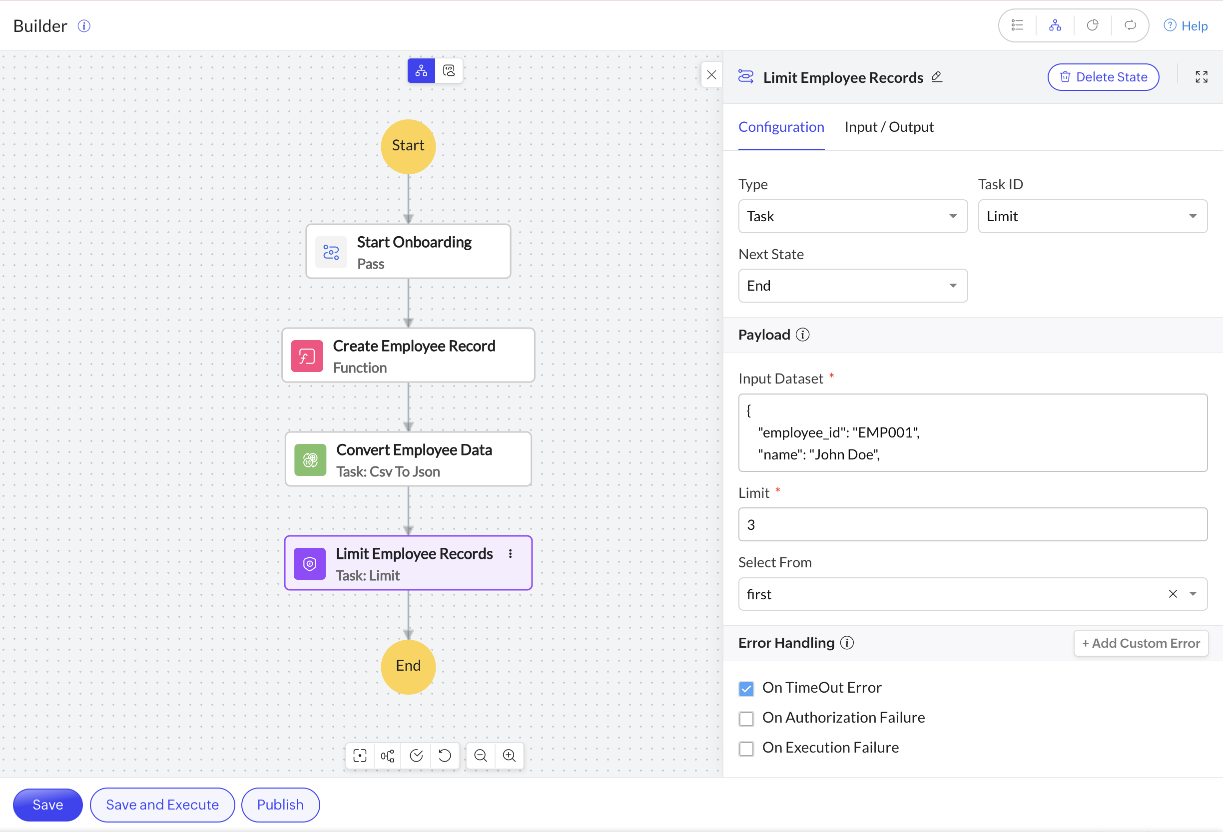1223x832 pixels.
Task: Click the fit-to-screen canvas icon
Action: coord(360,756)
